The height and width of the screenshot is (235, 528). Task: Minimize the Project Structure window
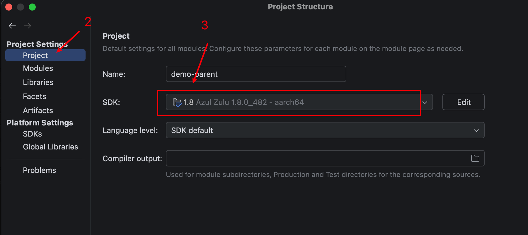point(21,7)
